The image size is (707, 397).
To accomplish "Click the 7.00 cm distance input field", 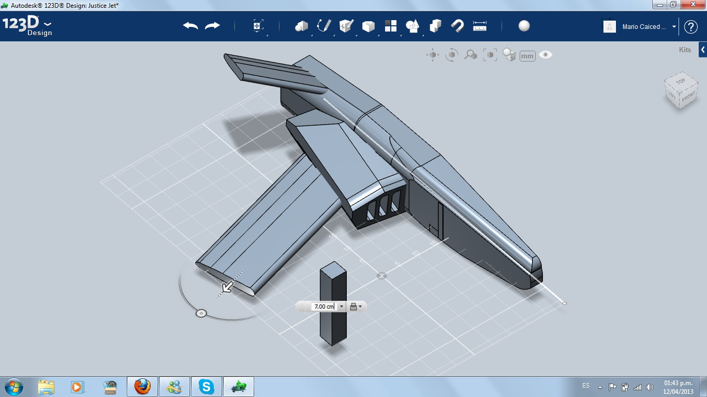I will pos(325,307).
